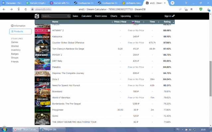Reload the page with refresh icon
Viewport: 212px width, 132px height.
26,9
